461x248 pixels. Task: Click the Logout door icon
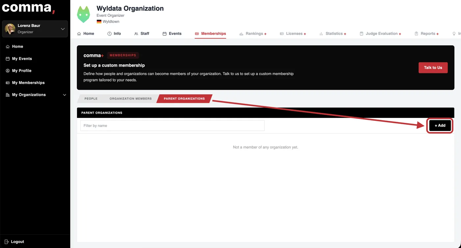coord(7,242)
